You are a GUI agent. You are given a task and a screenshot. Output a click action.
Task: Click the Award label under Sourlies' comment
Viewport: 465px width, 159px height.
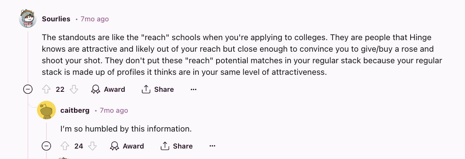coord(115,89)
